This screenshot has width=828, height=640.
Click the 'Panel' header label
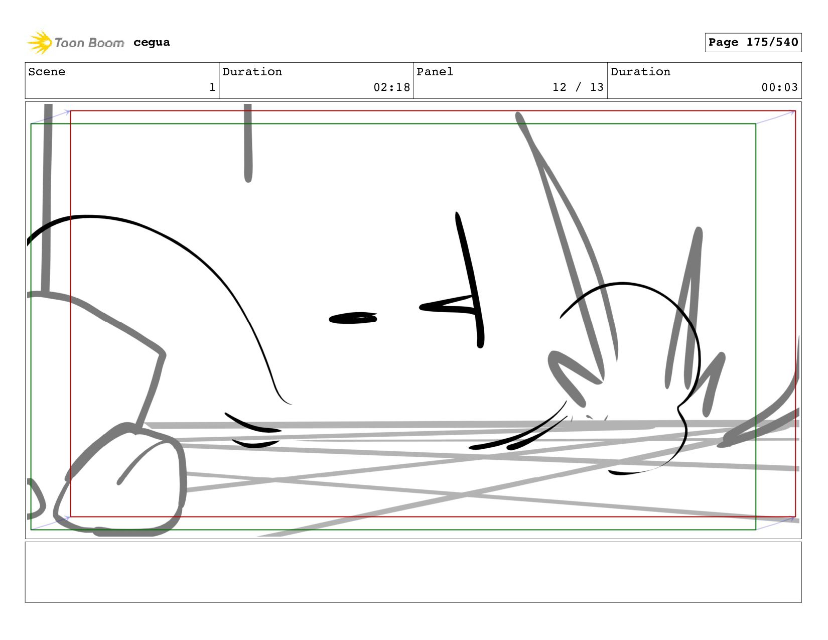tap(435, 72)
